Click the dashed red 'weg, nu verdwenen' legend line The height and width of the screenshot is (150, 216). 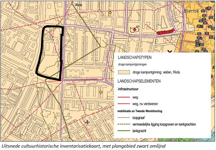[x=124, y=104]
